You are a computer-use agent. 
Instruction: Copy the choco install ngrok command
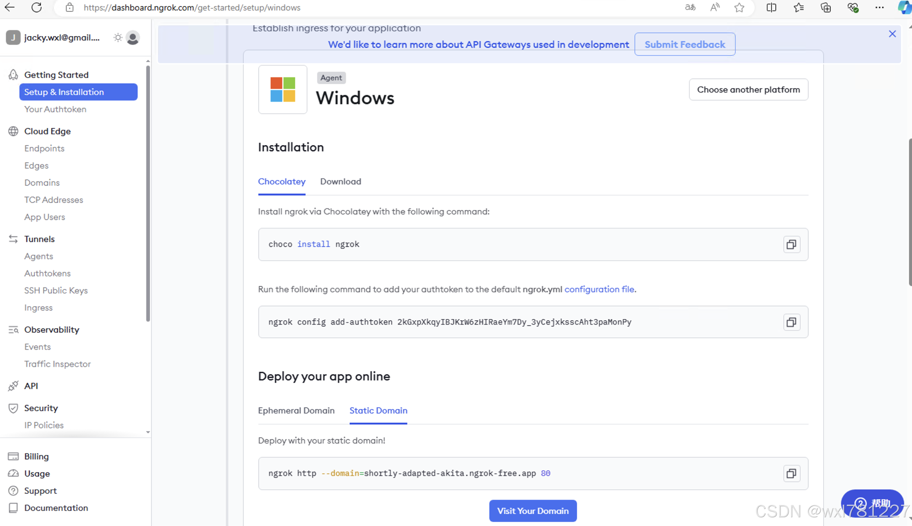(x=791, y=244)
